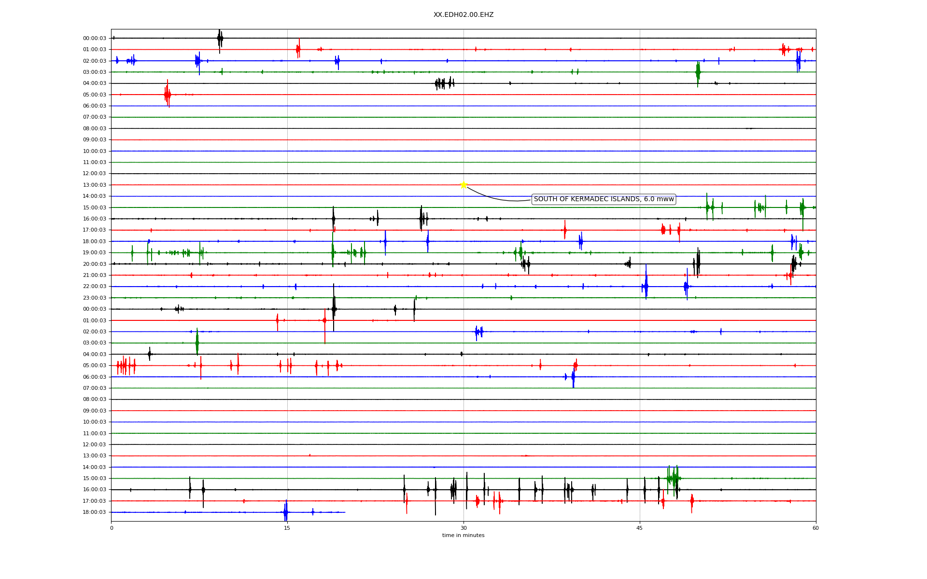The image size is (927, 579).
Task: Click the 'time in minutes' axis label
Action: point(463,535)
